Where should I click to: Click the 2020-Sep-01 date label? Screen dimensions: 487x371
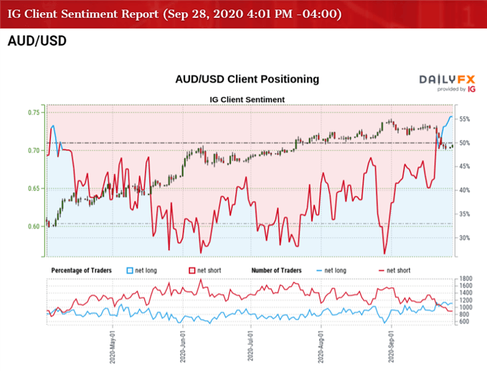pyautogui.click(x=391, y=347)
